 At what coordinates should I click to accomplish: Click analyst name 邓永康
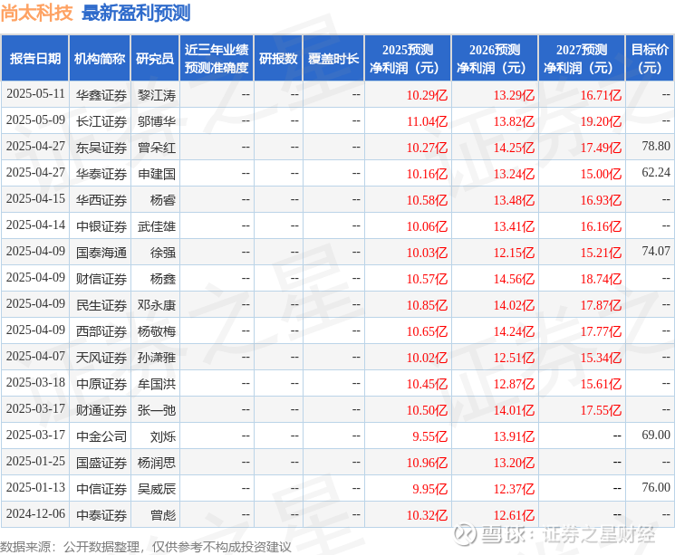pyautogui.click(x=157, y=305)
